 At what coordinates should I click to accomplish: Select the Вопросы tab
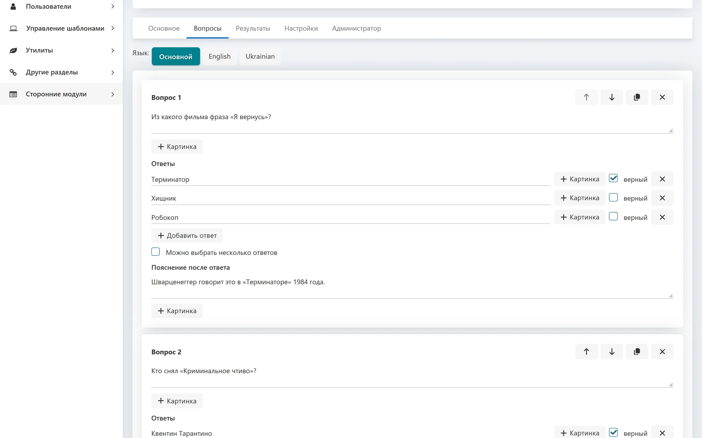208,28
